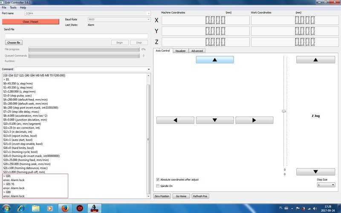Expand Command history dropdown arrow

[x=149, y=69]
